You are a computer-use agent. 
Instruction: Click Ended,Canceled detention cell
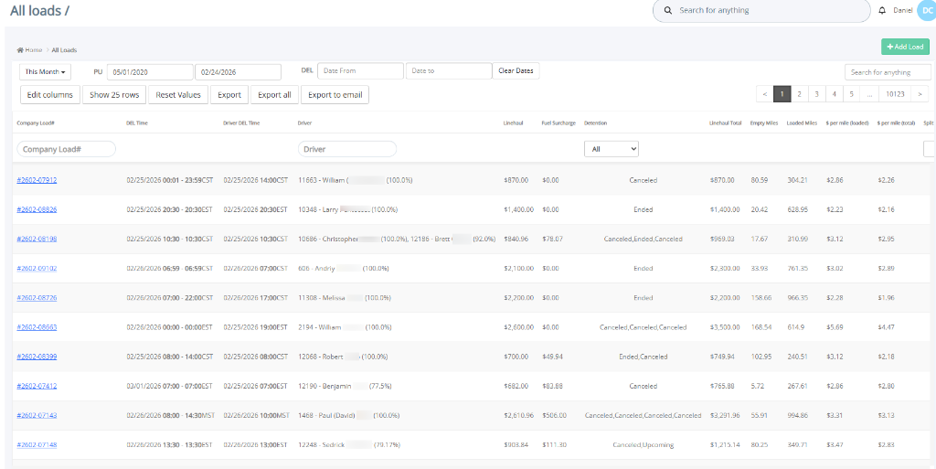(643, 357)
